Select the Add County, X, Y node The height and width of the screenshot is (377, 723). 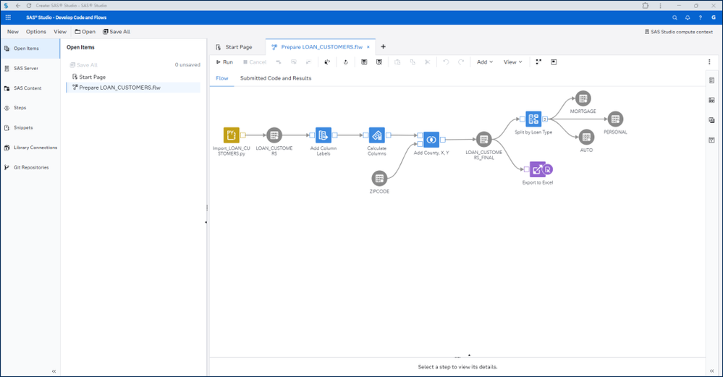(431, 139)
